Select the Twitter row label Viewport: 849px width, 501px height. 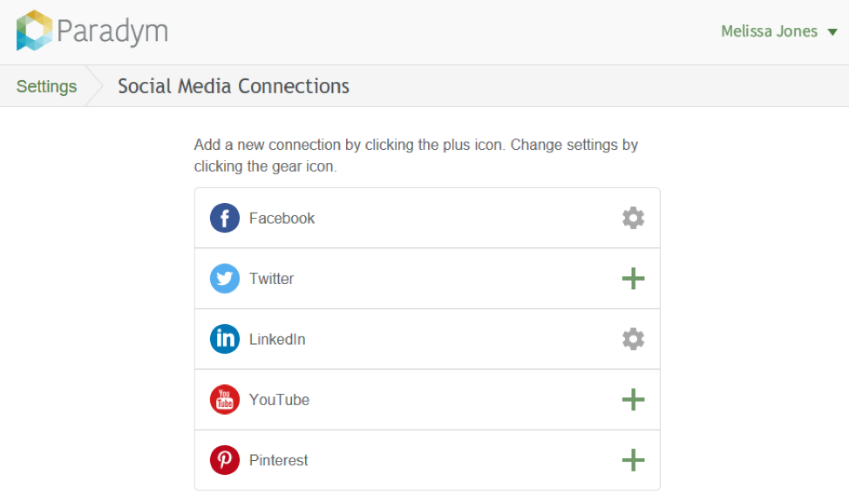271,279
